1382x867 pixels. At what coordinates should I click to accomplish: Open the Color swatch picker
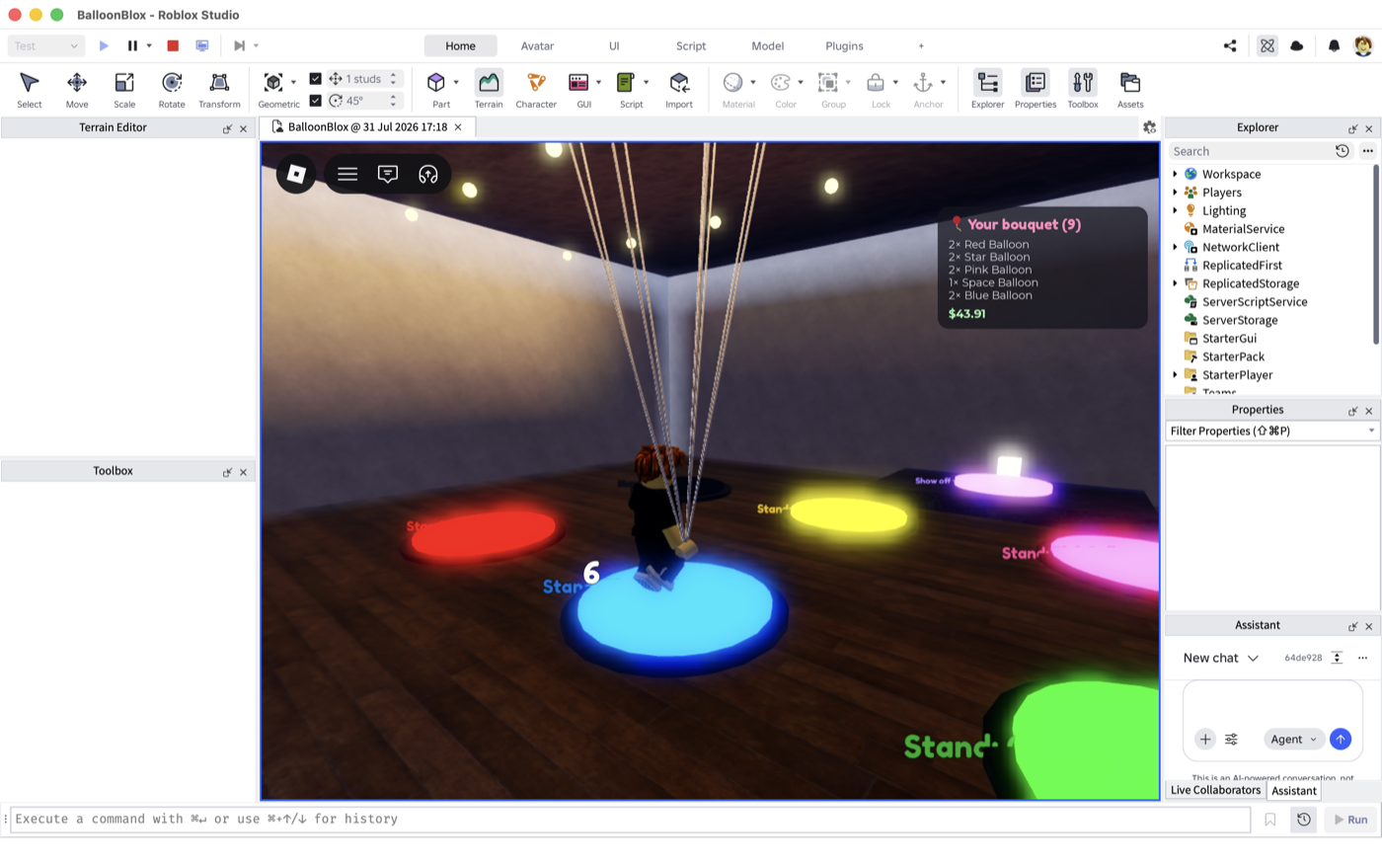[x=781, y=82]
